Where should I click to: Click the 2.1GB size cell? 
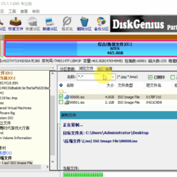click(110, 102)
